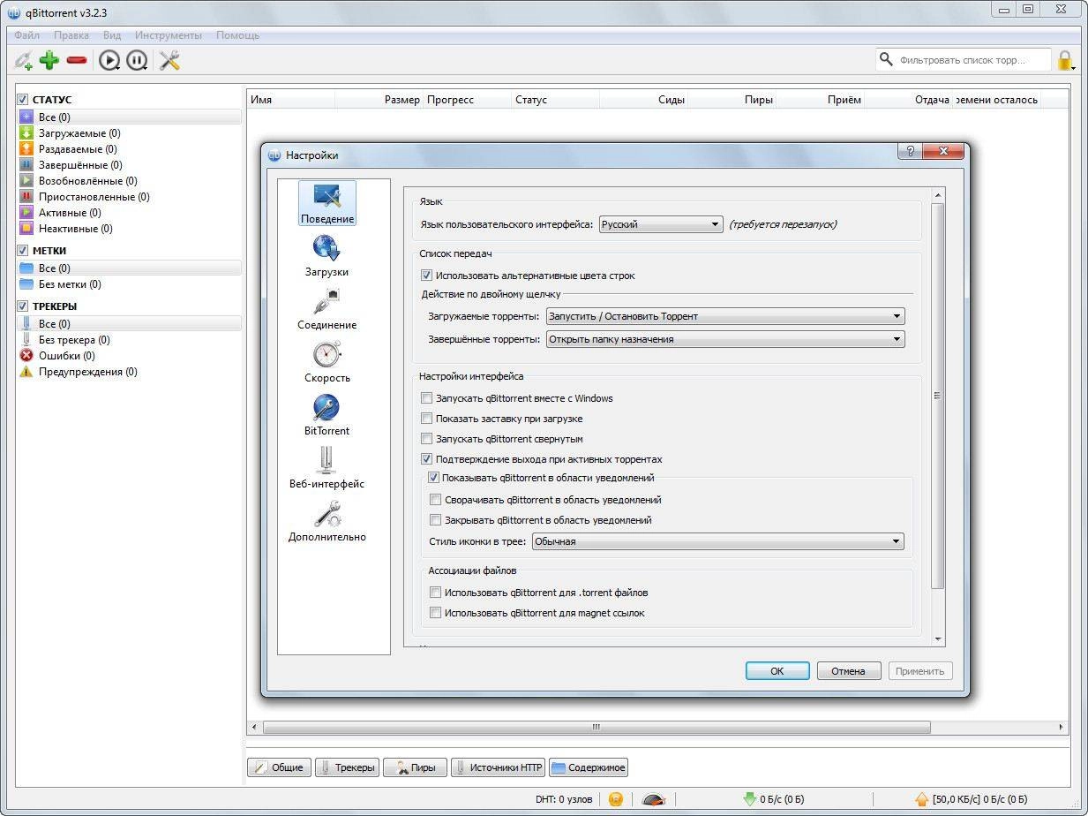Click the pause all toolbar icon

pyautogui.click(x=137, y=60)
